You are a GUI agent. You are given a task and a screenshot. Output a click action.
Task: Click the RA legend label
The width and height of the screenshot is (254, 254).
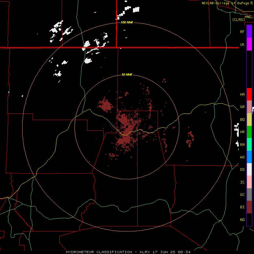(242, 144)
